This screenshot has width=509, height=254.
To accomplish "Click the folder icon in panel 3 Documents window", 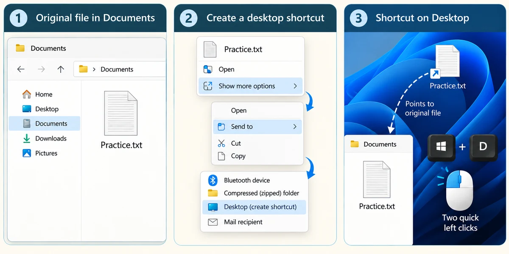I will point(355,144).
